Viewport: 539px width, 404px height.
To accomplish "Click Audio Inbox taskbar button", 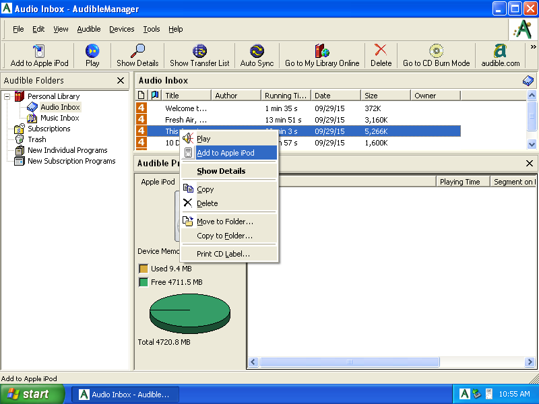I will (x=125, y=395).
